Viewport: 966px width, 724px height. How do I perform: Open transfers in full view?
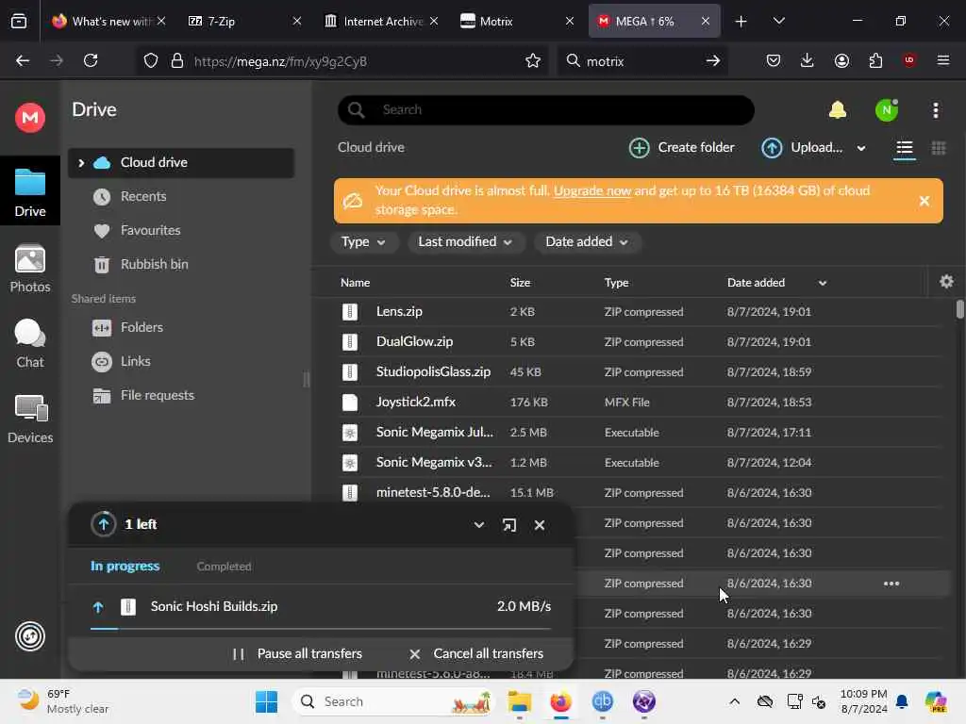[x=508, y=525]
